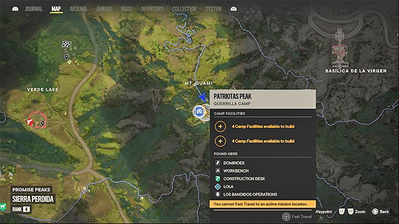Click the Found Here heading

(x=226, y=154)
